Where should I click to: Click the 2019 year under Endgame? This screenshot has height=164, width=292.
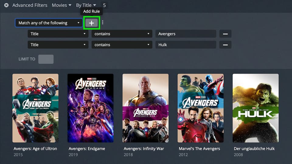[x=73, y=155]
